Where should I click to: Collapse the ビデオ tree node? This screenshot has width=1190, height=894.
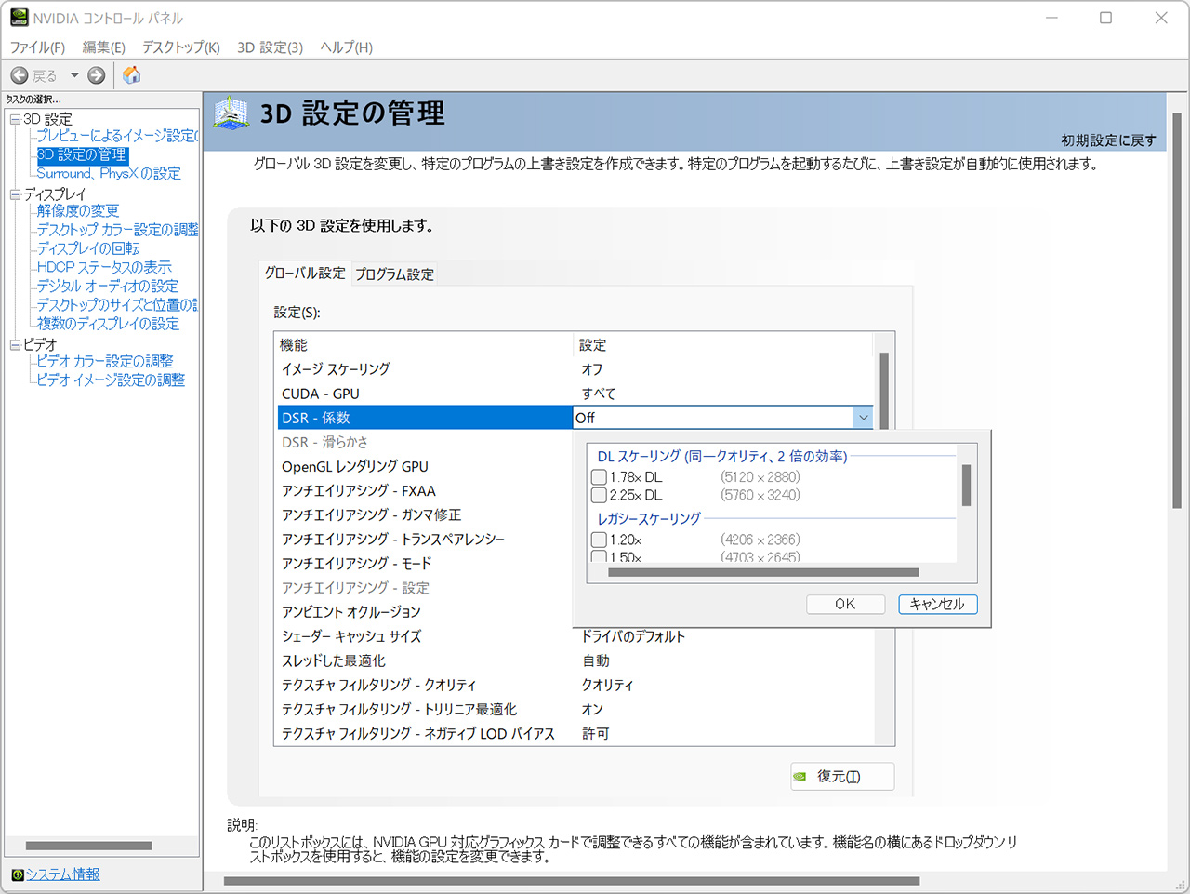pyautogui.click(x=15, y=344)
